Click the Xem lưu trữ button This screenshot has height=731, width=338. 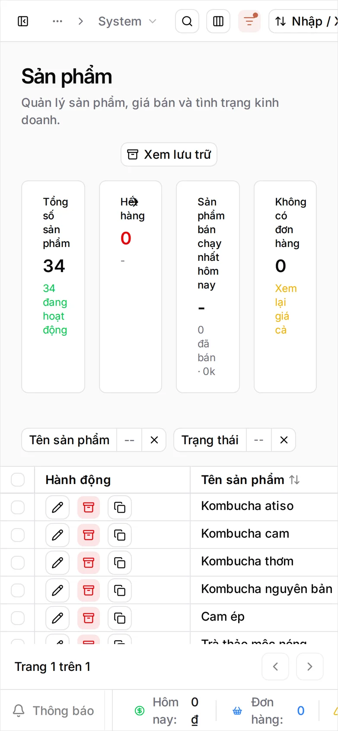coord(169,154)
